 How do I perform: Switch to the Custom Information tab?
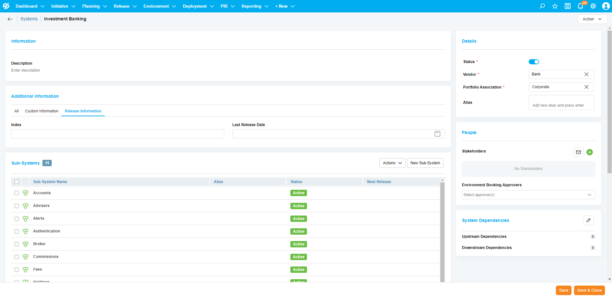coord(42,111)
